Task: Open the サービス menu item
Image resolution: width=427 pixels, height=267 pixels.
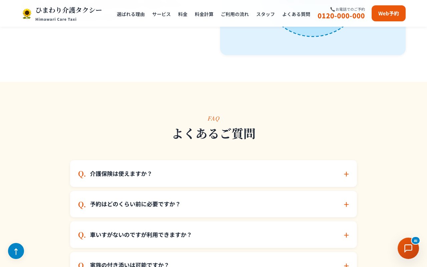Action: pos(161,14)
